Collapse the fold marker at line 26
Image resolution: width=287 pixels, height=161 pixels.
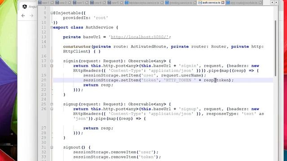[x=52, y=109]
